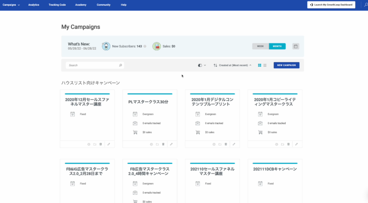Click 05/28/22 - 06/28/22 date range text
The image size is (368, 203).
coord(82,48)
